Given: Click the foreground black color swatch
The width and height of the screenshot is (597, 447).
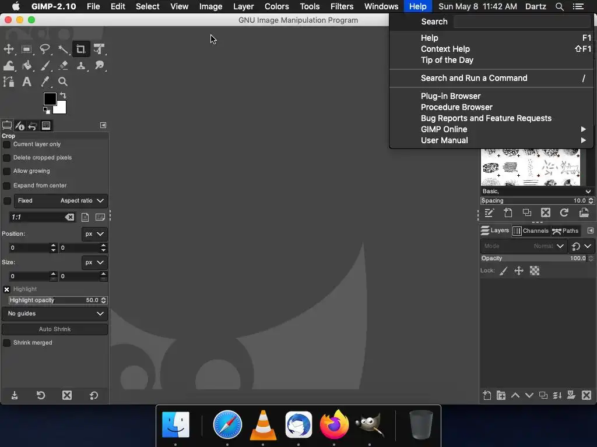Looking at the screenshot, I should click(x=50, y=98).
